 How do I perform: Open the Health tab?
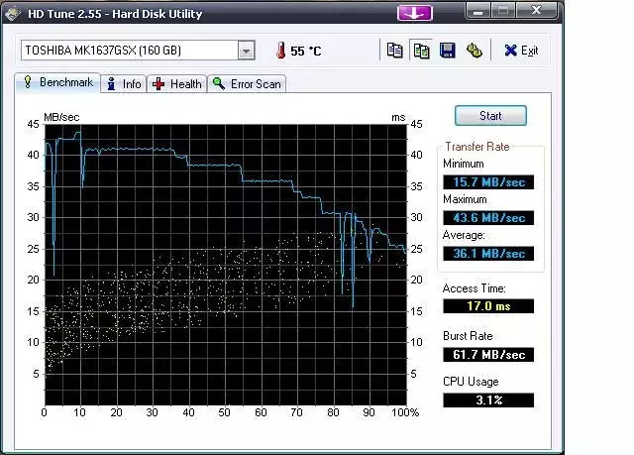coord(176,83)
